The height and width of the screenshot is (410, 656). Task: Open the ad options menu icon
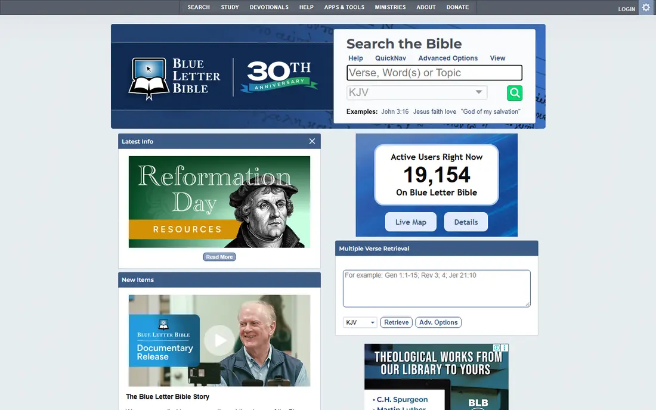(505, 348)
